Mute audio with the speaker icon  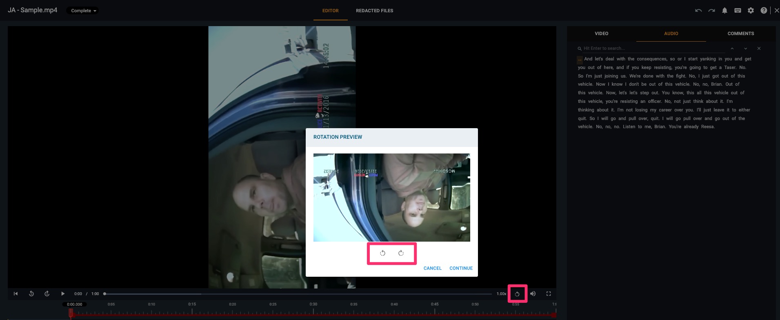point(533,293)
